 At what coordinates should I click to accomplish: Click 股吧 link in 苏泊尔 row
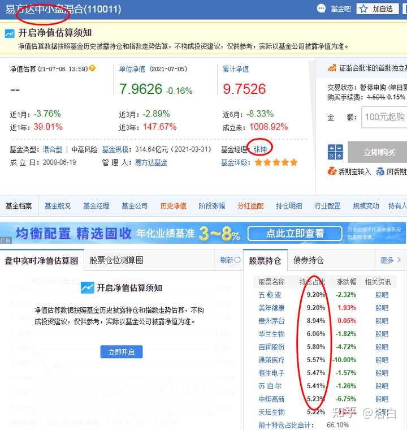(x=382, y=386)
